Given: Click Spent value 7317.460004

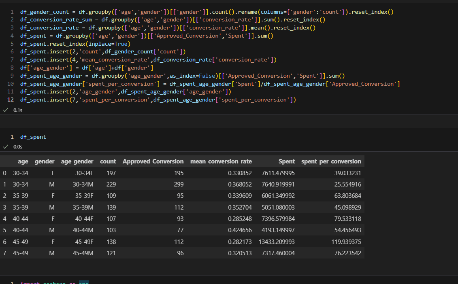Looking at the screenshot, I should pyautogui.click(x=278, y=253).
